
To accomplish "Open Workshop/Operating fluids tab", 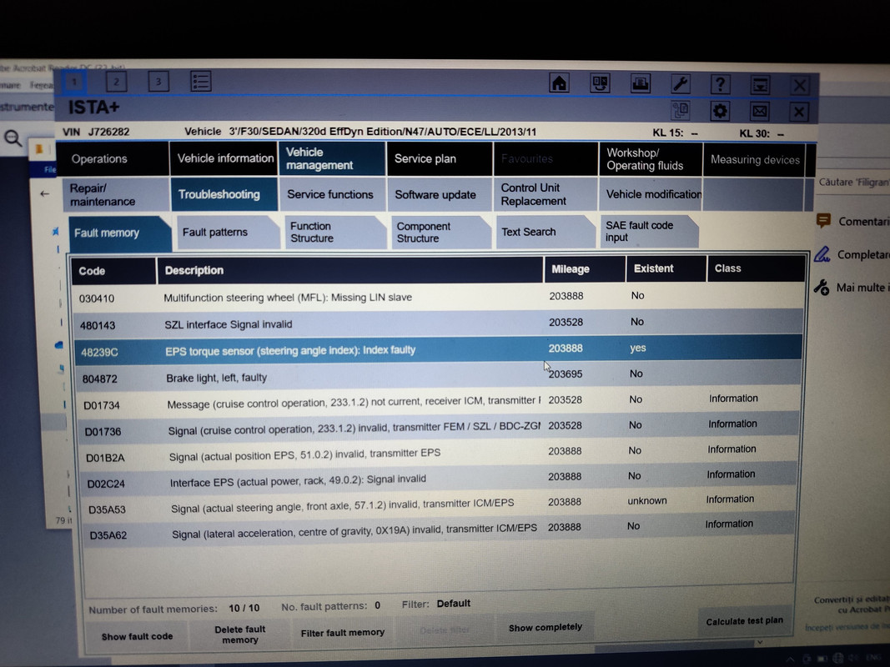I will coord(650,159).
